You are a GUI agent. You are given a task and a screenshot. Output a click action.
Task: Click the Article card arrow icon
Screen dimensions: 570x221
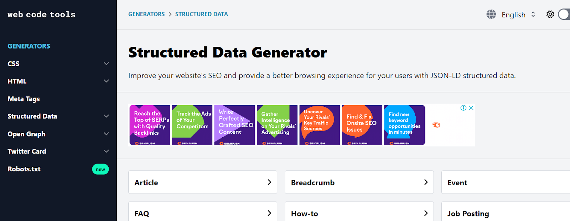269,182
